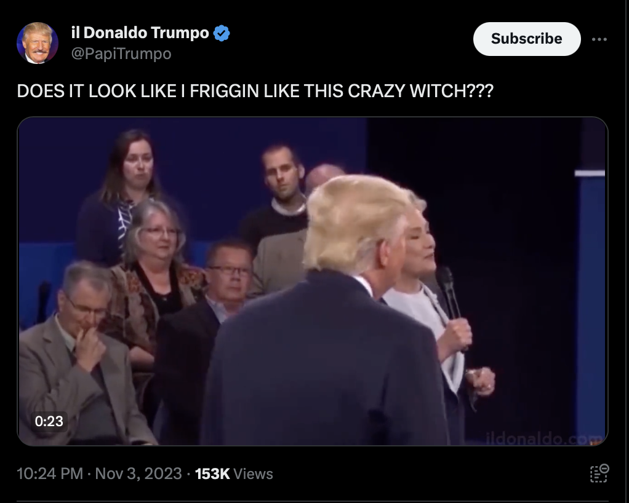The width and height of the screenshot is (629, 503).
Task: Open the il Donaldo Trumpo profile avatar
Action: (38, 43)
